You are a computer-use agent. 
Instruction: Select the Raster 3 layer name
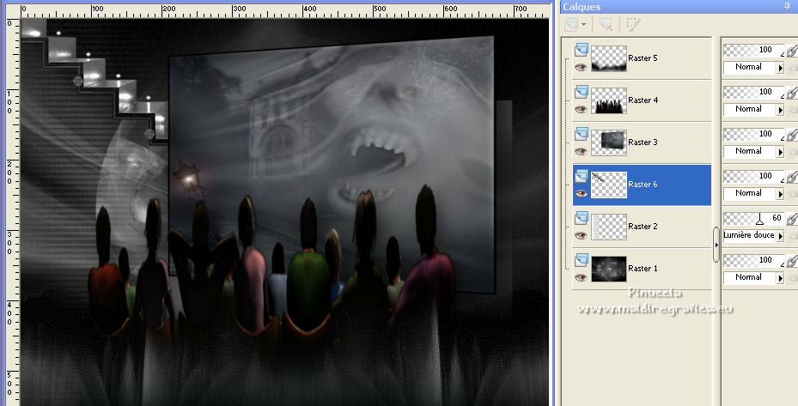[643, 142]
